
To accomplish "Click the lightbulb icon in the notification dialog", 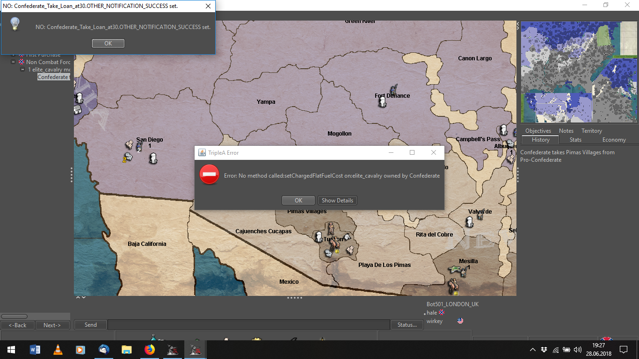I will [15, 24].
